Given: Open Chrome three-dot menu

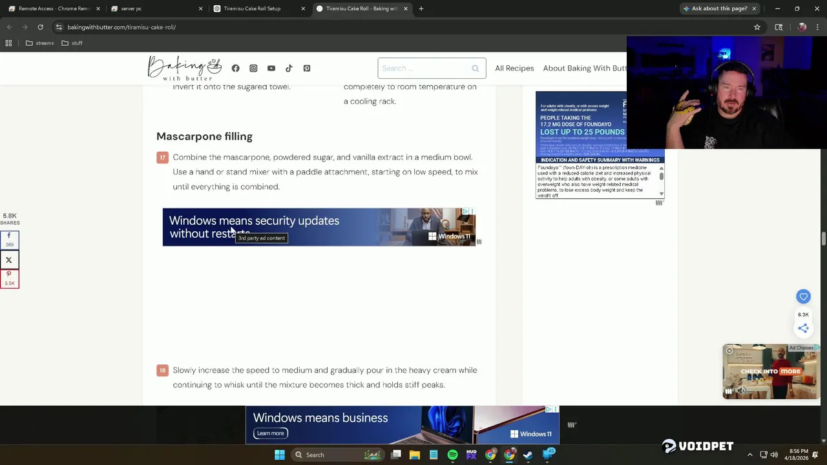Looking at the screenshot, I should coord(817,27).
